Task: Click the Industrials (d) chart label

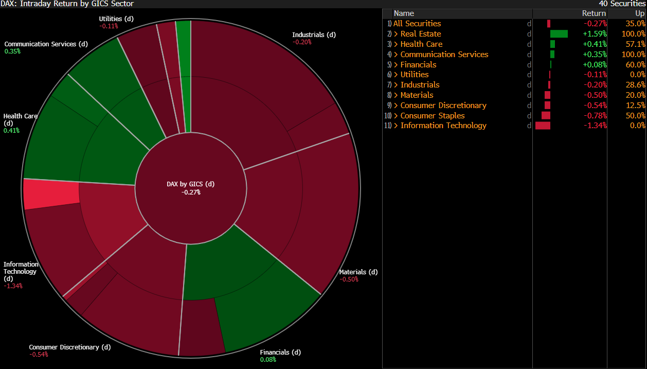Action: click(x=314, y=35)
